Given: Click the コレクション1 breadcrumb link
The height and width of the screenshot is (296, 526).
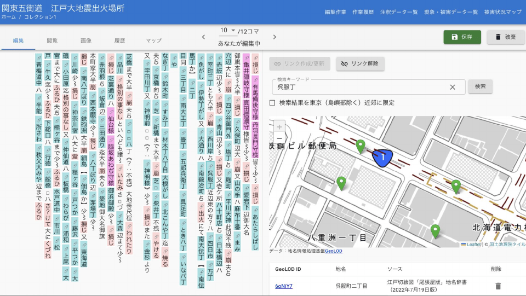Looking at the screenshot, I should (39, 17).
